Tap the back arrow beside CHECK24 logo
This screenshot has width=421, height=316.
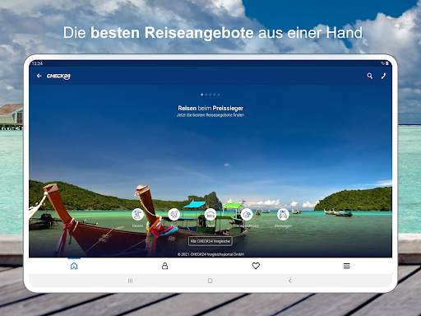pyautogui.click(x=39, y=76)
